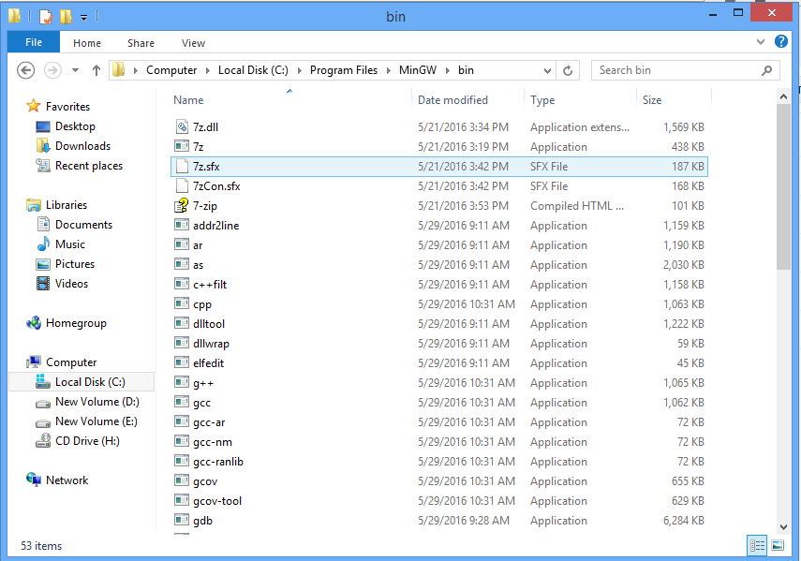801x561 pixels.
Task: Expand the breadcrumb arrow after Program Files
Action: tap(388, 70)
